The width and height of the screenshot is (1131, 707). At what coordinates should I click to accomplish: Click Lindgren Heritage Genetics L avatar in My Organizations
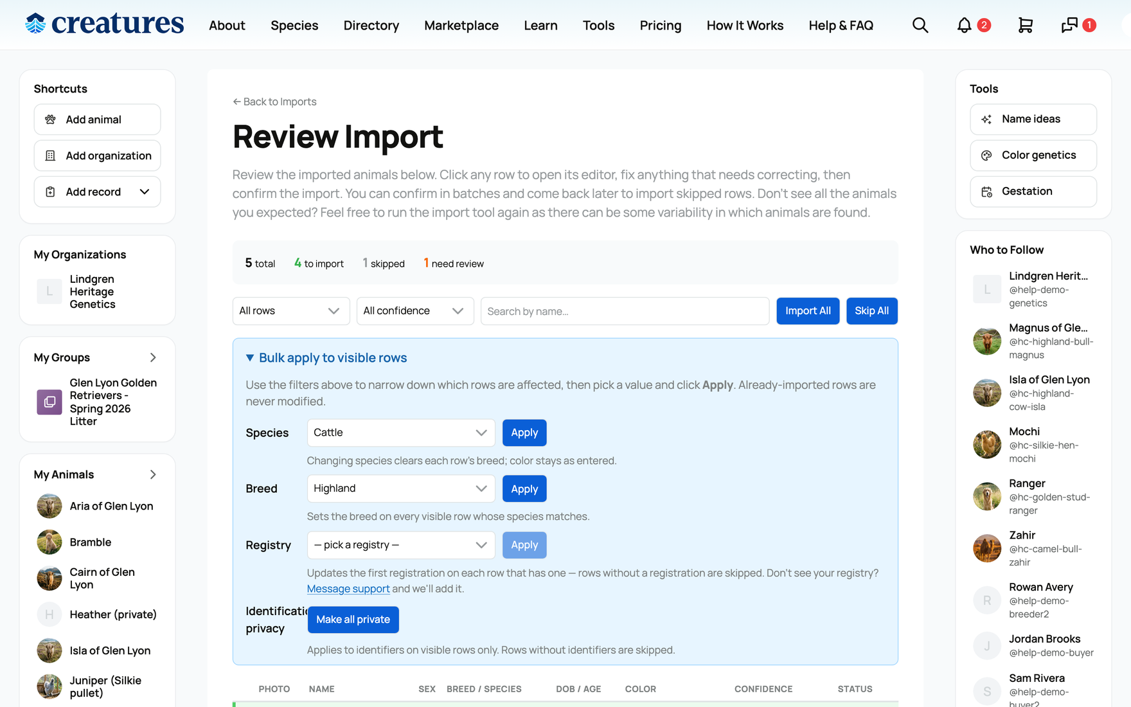coord(49,291)
